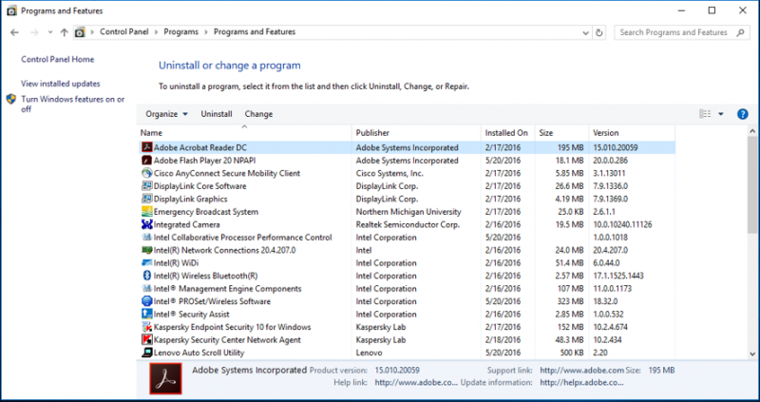Select the Lenovo Auto Scroll Utility name
760x402 pixels.
point(199,353)
